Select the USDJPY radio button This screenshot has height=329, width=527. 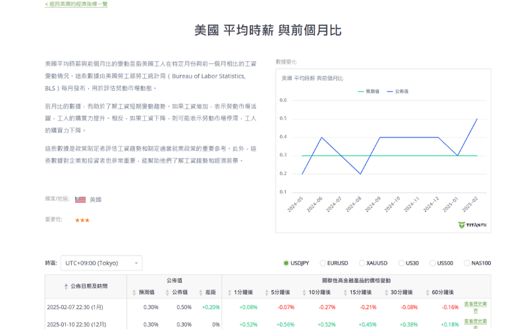286,263
